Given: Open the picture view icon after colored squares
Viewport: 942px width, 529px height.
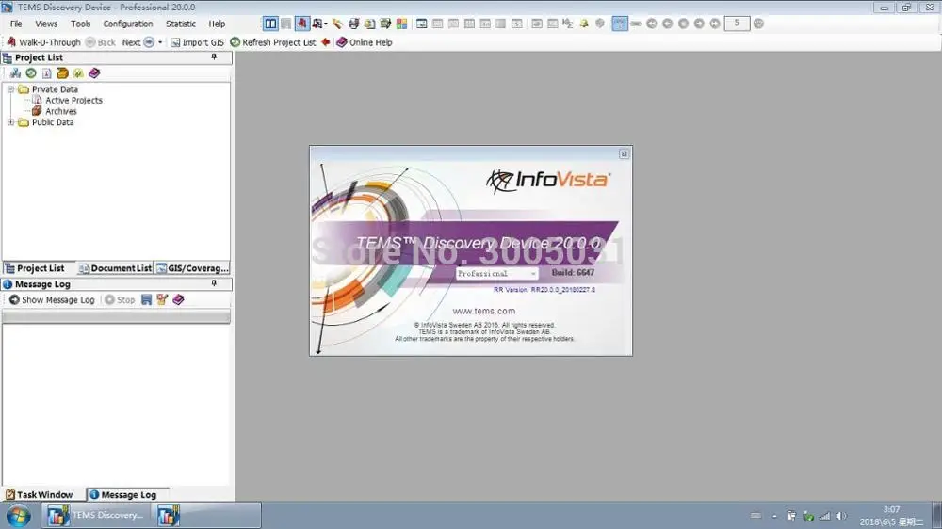Looking at the screenshot, I should pos(422,24).
